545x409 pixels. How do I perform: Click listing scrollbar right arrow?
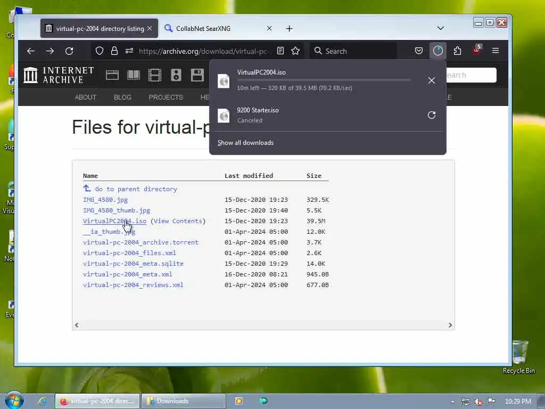[450, 325]
